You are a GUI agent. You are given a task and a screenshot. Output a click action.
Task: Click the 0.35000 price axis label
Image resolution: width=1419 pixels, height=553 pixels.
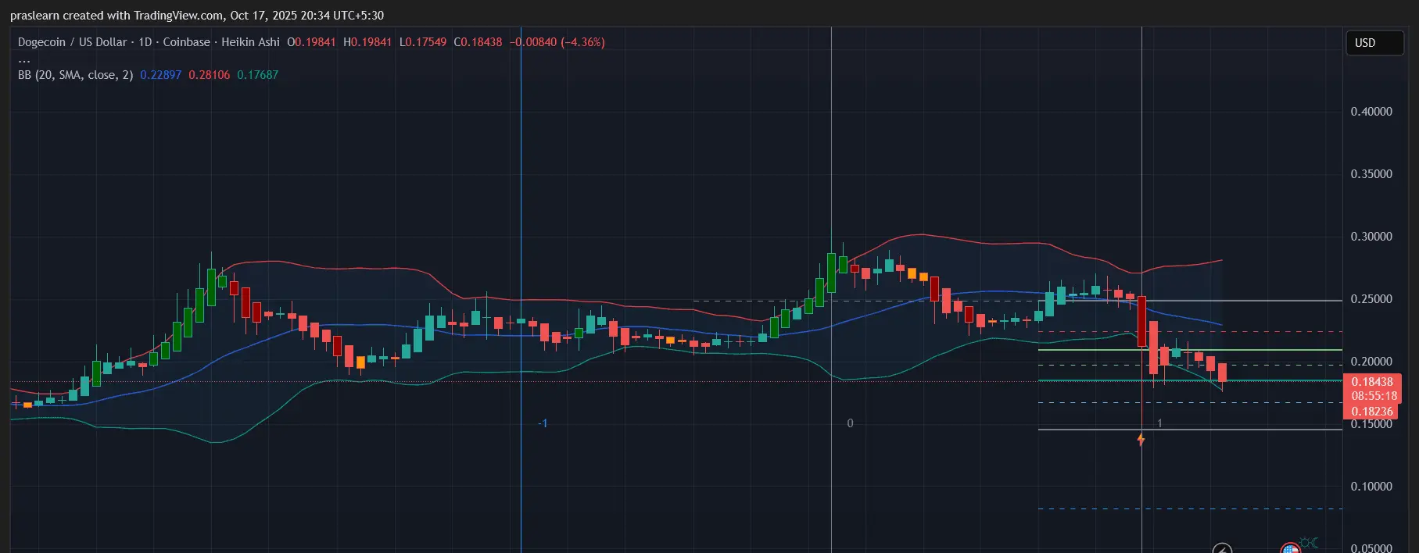click(1371, 174)
